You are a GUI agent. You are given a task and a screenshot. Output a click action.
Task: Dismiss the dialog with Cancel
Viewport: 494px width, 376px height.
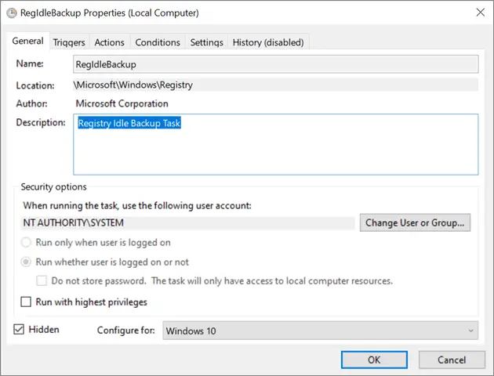(452, 360)
